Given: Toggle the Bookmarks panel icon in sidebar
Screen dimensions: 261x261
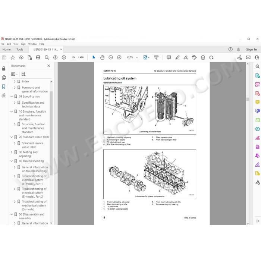Looking at the screenshot, I should click(4, 87).
